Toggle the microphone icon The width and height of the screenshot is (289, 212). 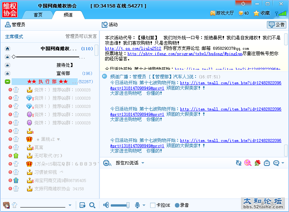[137, 205]
